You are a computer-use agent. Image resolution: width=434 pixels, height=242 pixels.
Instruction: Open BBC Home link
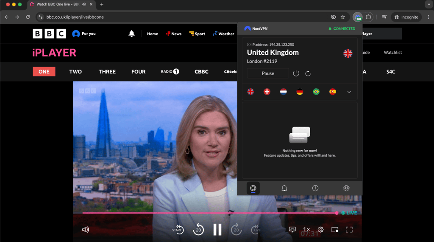click(153, 34)
